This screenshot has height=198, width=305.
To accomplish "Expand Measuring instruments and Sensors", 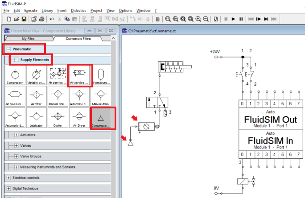I will click(16, 167).
